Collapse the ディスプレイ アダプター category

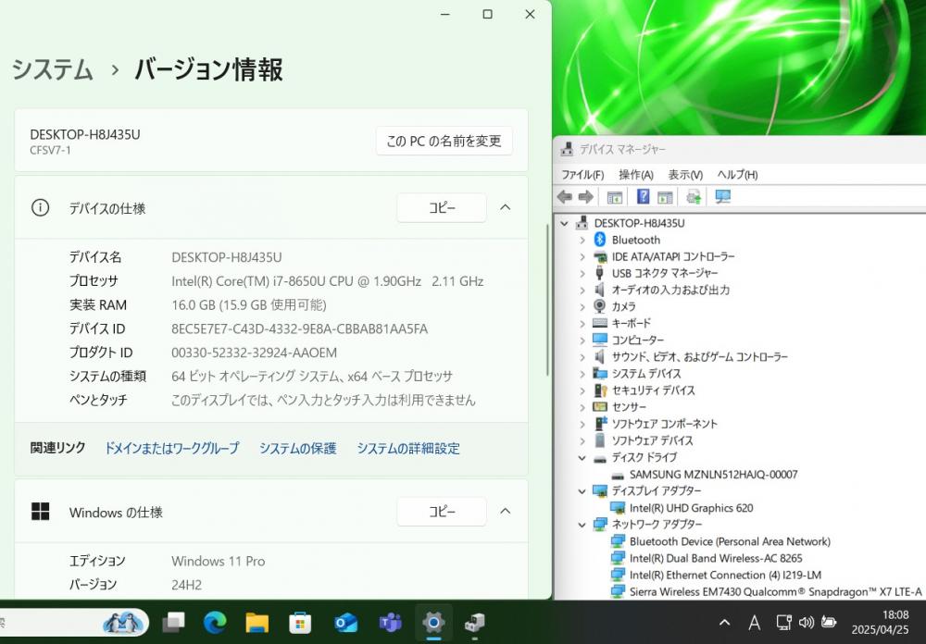(x=582, y=490)
